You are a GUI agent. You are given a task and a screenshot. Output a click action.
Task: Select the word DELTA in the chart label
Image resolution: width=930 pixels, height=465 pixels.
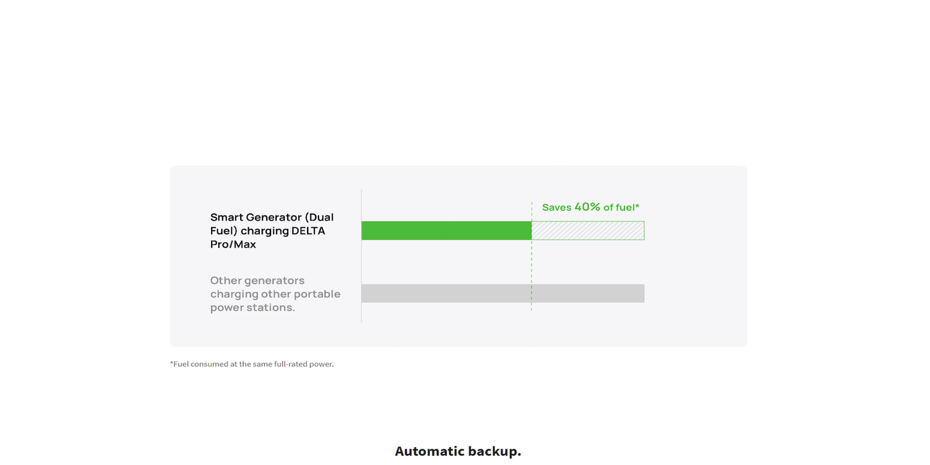tap(308, 231)
